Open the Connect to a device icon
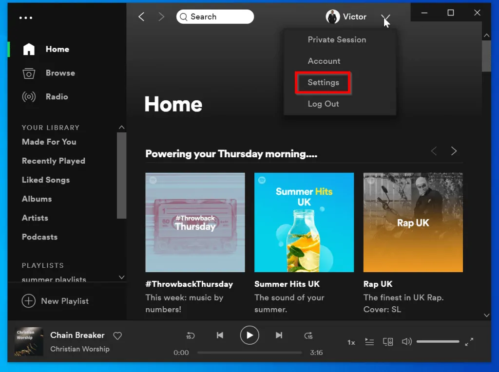Screen dimensions: 499x372 [x=388, y=342]
